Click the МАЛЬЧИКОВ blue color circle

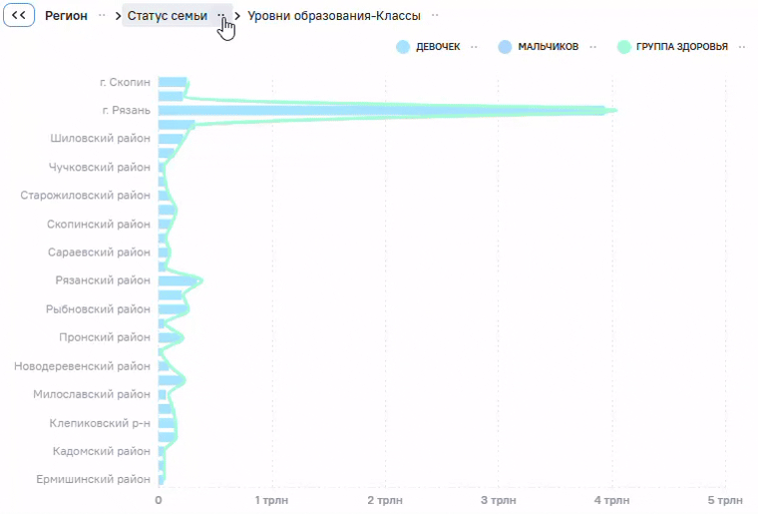pyautogui.click(x=505, y=47)
